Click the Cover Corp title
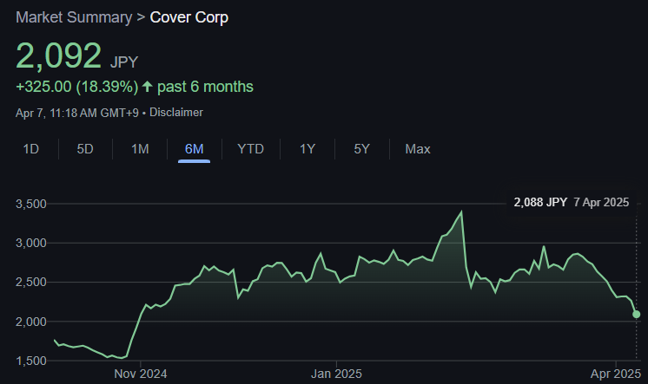Screen dimensions: 648x384 189,17
